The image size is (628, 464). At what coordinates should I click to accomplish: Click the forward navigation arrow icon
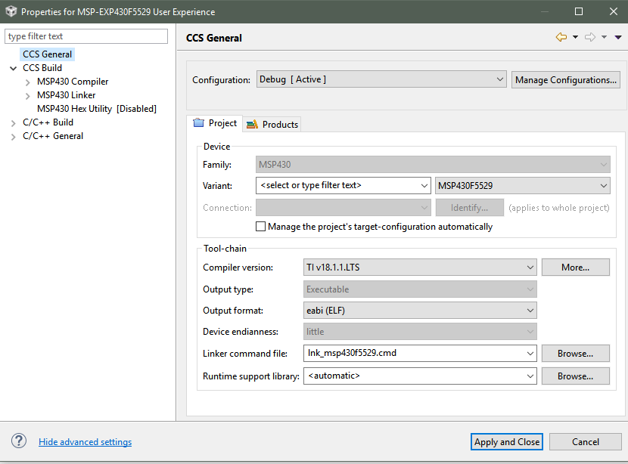click(x=590, y=37)
